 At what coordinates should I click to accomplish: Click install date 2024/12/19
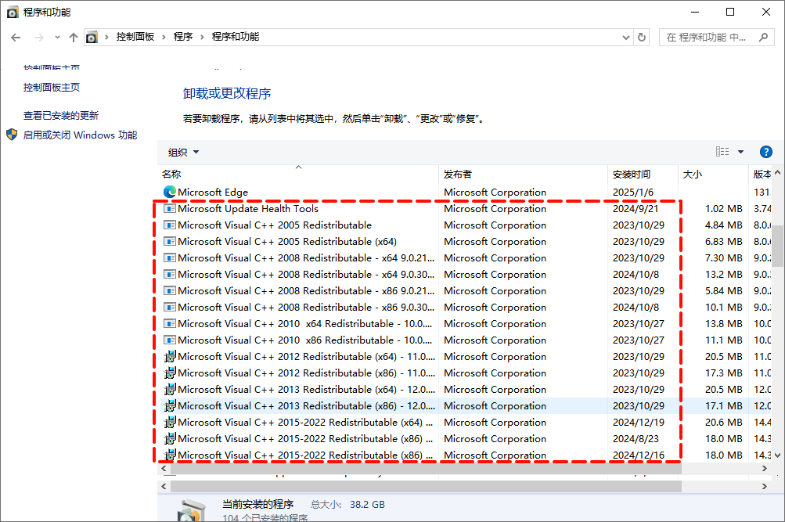639,422
